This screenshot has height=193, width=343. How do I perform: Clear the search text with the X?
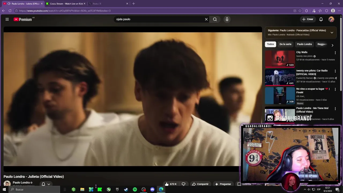click(x=206, y=19)
